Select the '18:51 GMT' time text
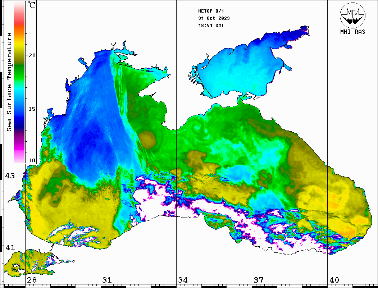Image resolution: width=378 pixels, height=288 pixels. pos(211,26)
